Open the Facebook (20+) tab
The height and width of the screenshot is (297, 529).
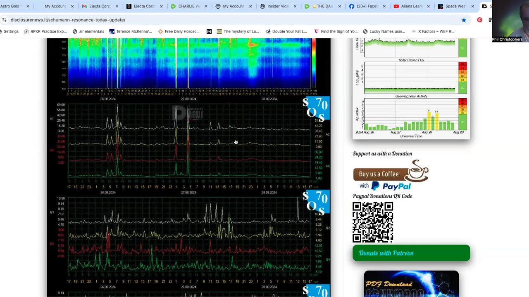(364, 6)
